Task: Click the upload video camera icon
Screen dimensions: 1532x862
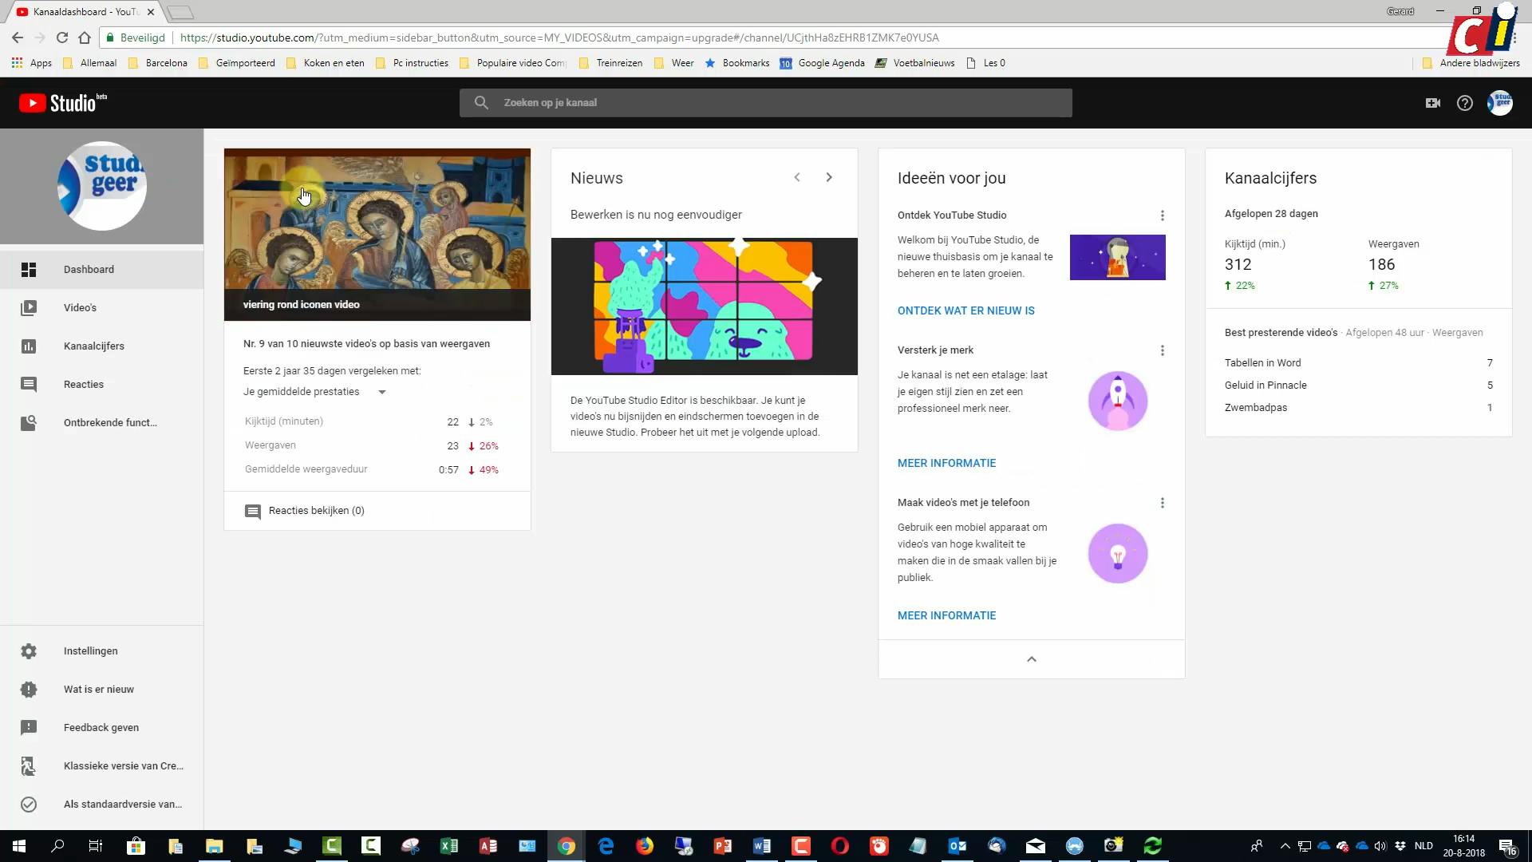Action: [1433, 103]
